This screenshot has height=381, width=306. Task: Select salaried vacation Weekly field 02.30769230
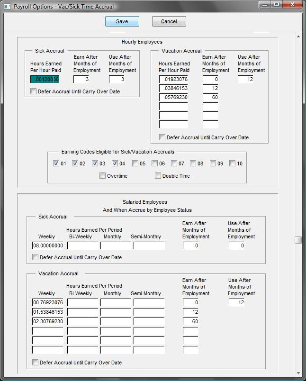47,321
